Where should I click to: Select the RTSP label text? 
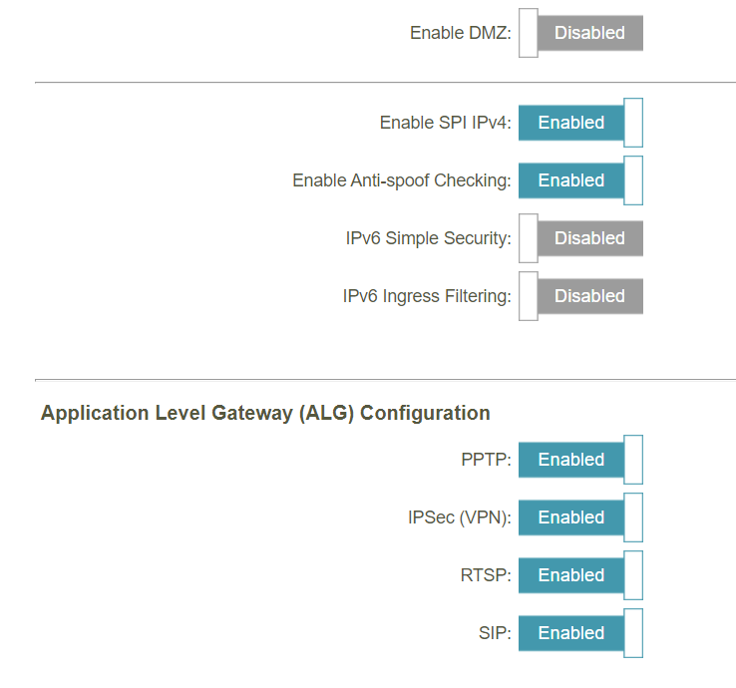(x=486, y=575)
